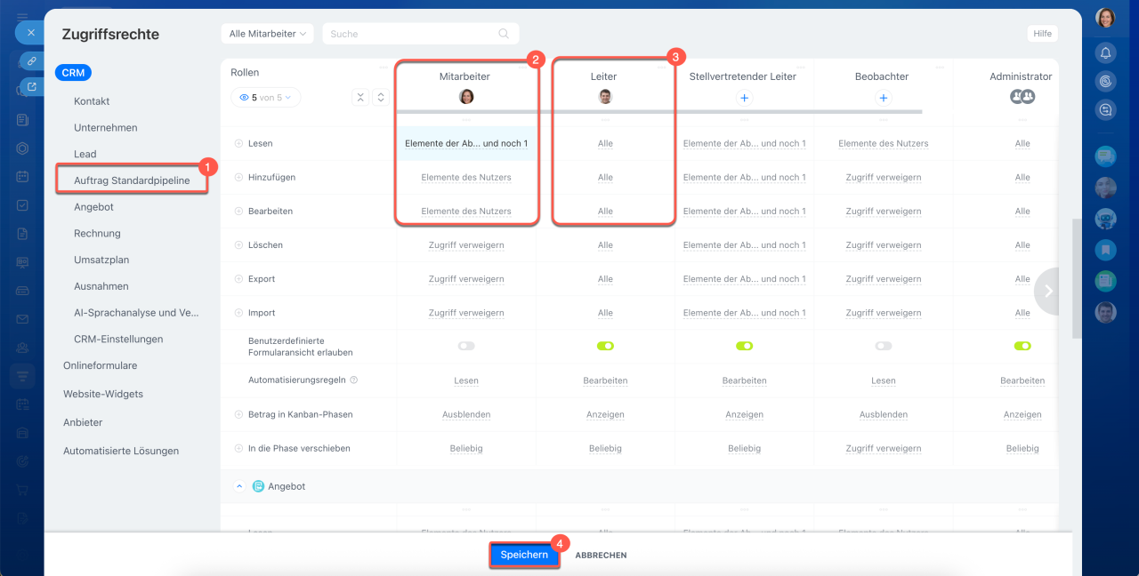Click the collapse all rows icon

click(x=359, y=98)
